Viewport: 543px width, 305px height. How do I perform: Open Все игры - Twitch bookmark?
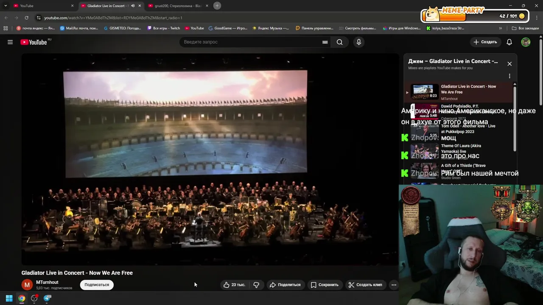tap(163, 28)
